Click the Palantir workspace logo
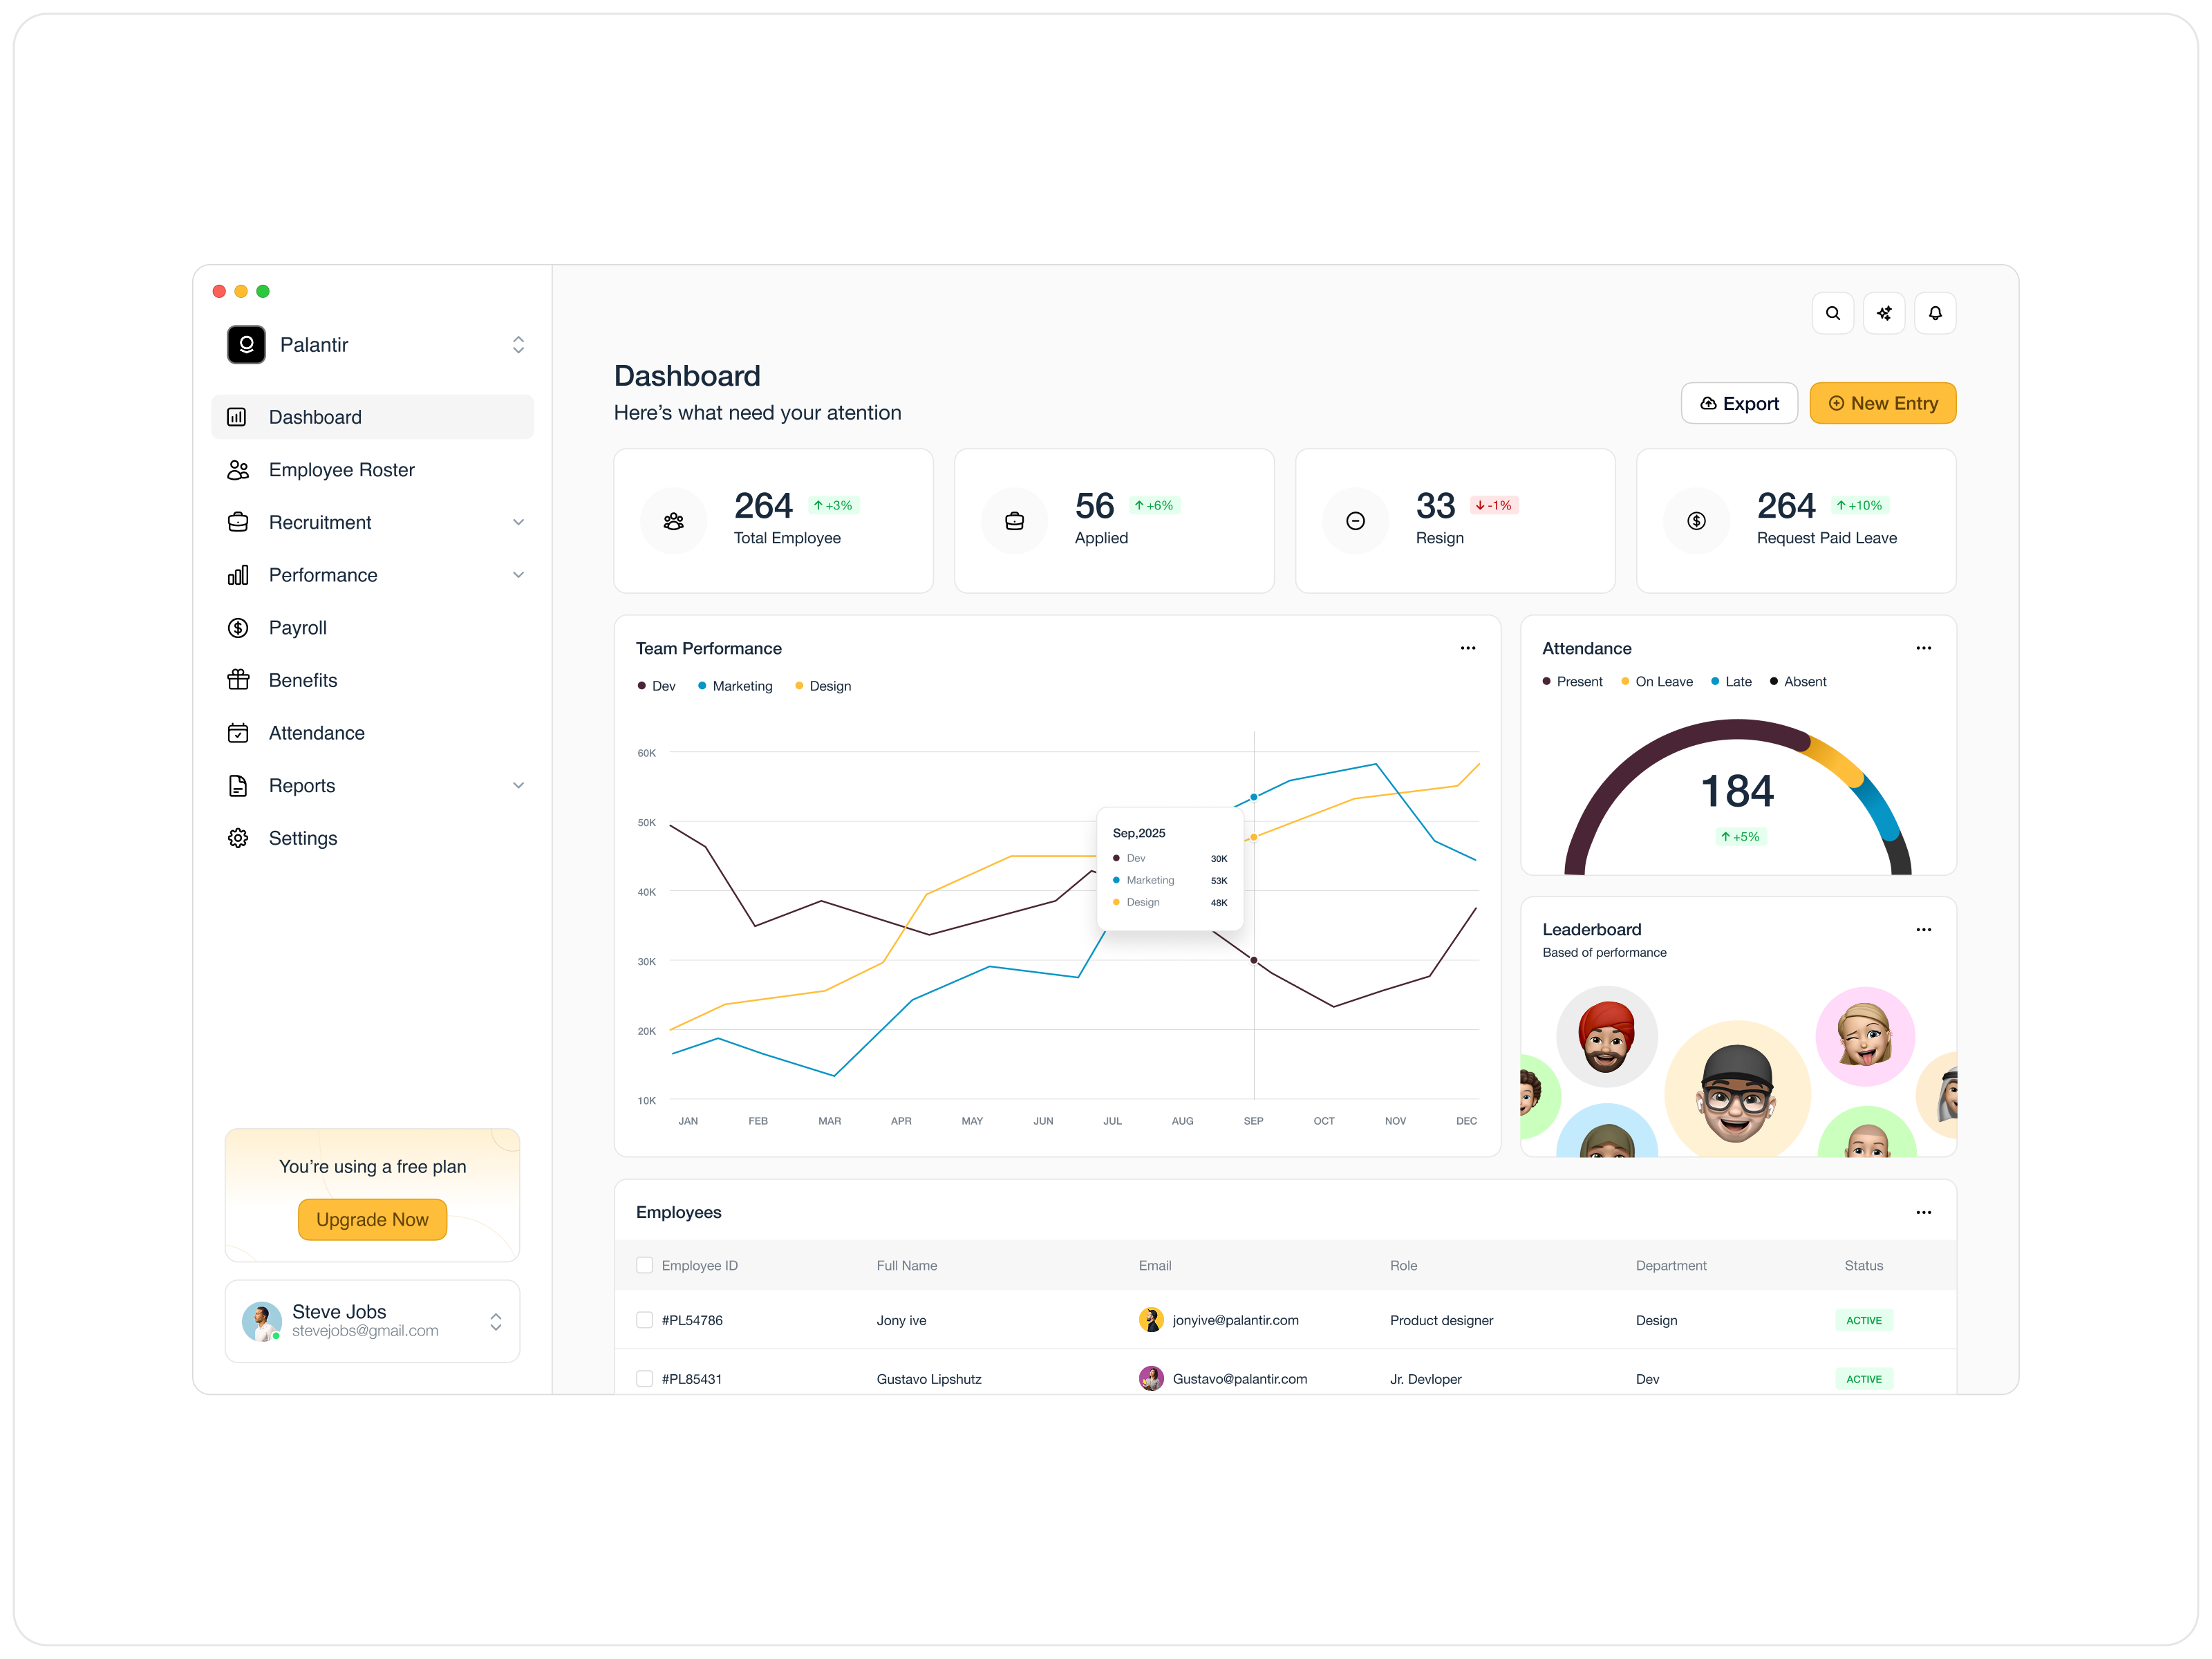The width and height of the screenshot is (2212, 1659). tap(246, 344)
